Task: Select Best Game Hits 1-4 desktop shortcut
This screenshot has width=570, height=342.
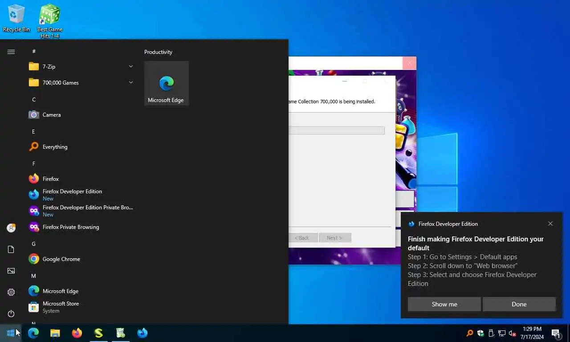Action: [50, 21]
